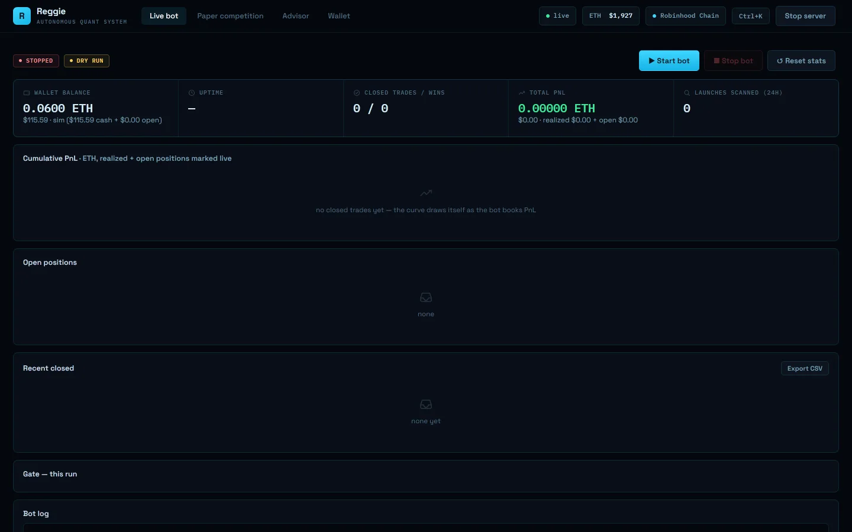This screenshot has width=852, height=532.
Task: Click the Gate — this run heading
Action: pos(50,474)
